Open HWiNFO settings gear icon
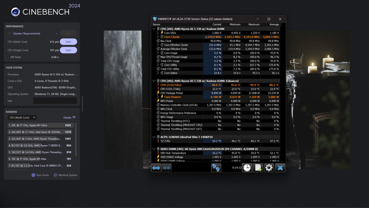Screen dimensions: 369x208 pyautogui.click(x=269, y=168)
